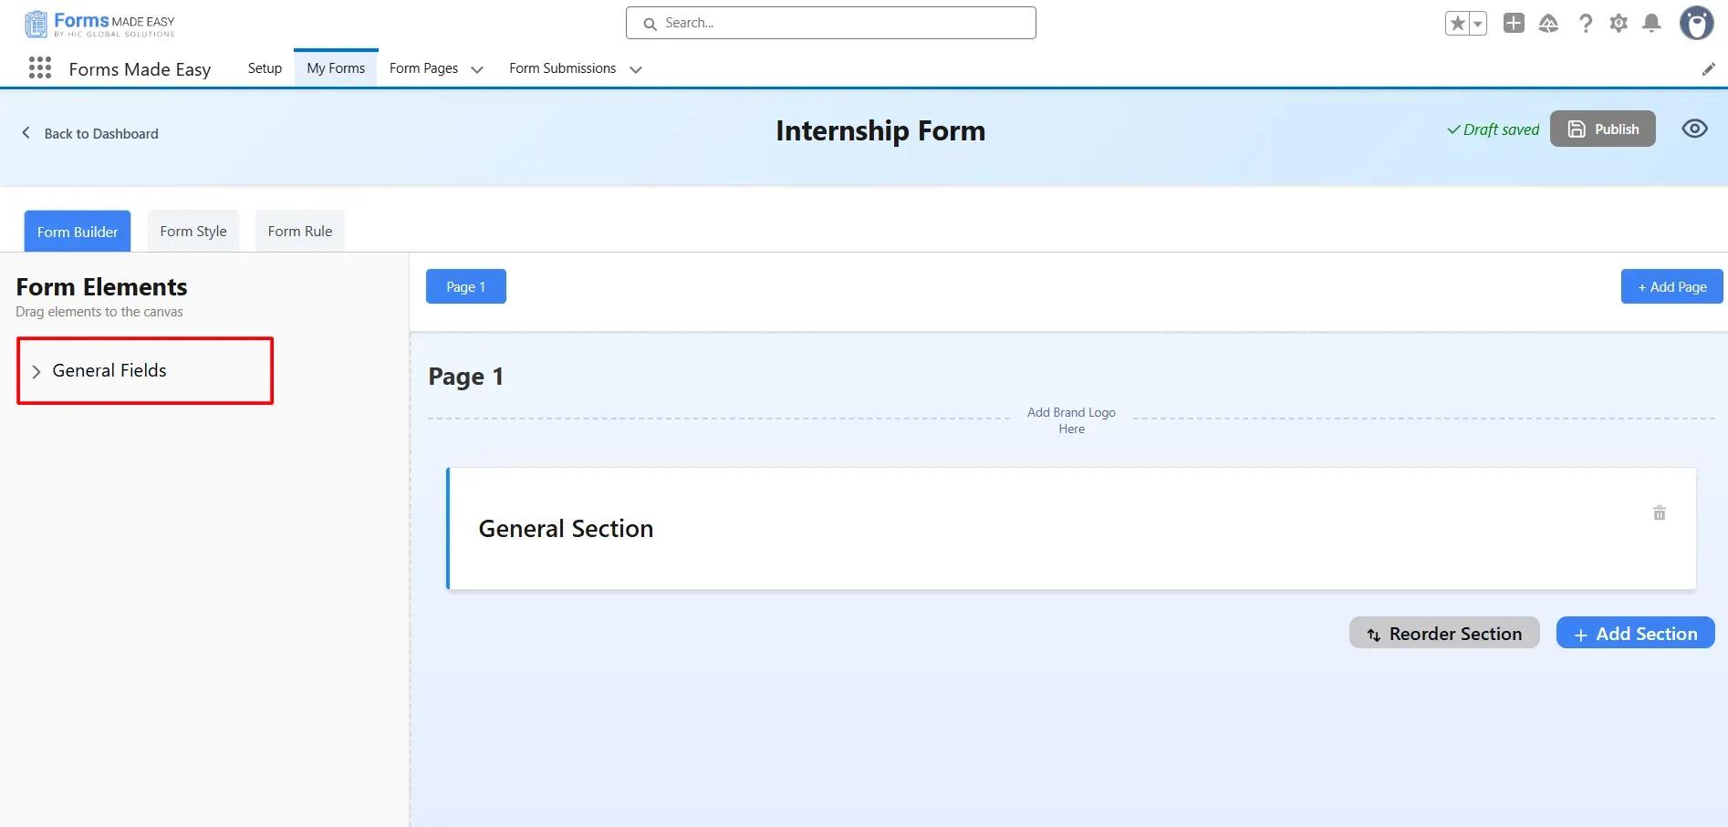Screen dimensions: 1728x827
Task: Open the favorites list dropdown arrow
Action: [1477, 24]
